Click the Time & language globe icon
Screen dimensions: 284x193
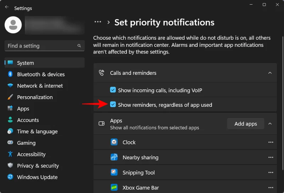(10, 131)
